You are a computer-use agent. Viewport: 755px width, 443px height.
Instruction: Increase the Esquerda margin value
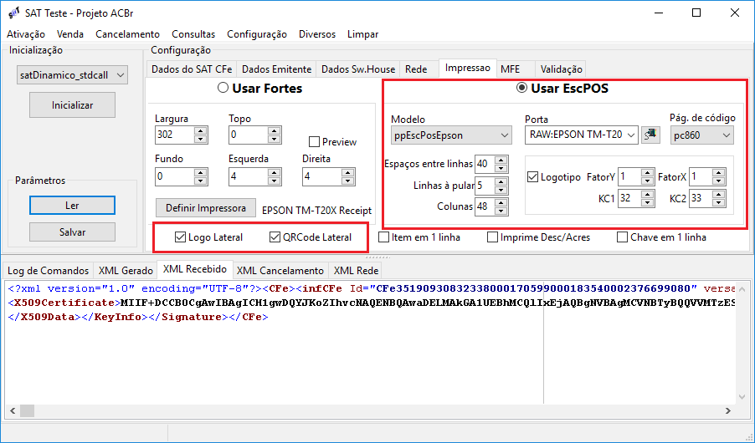(275, 171)
